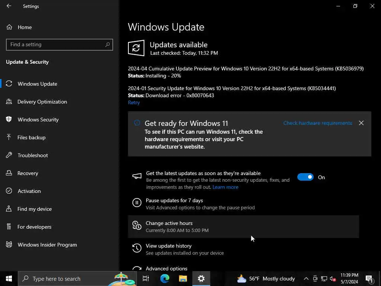The image size is (381, 286).
Task: Open For developers settings
Action: point(34,227)
